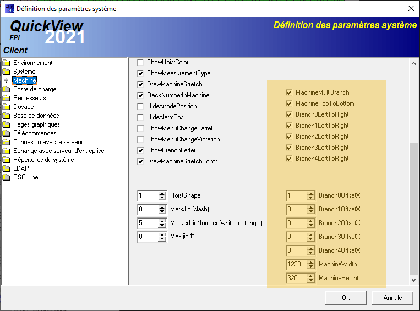Click the OSCILine folder icon
The width and height of the screenshot is (420, 311).
tap(6, 177)
